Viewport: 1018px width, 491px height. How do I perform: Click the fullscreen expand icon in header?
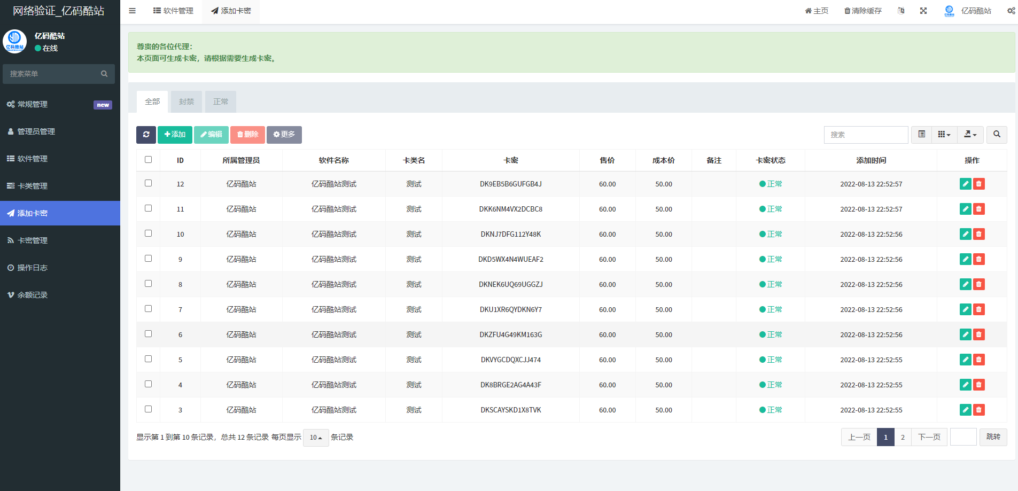tap(923, 11)
